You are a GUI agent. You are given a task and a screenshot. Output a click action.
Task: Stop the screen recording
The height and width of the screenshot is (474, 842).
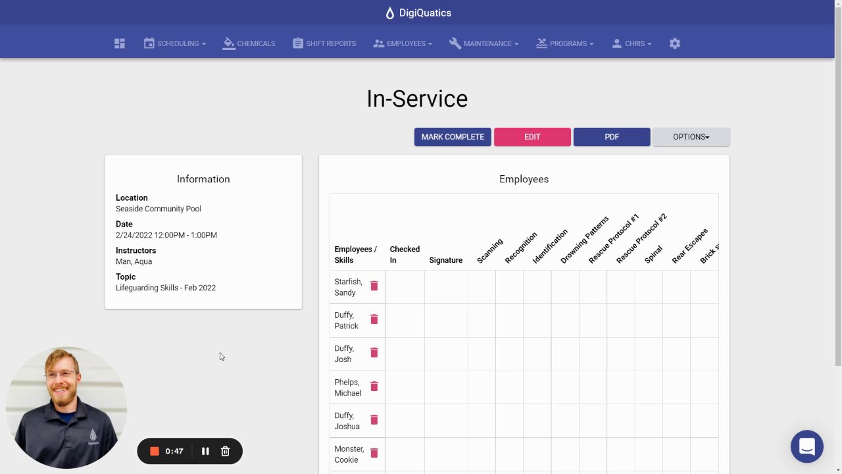[x=155, y=451]
